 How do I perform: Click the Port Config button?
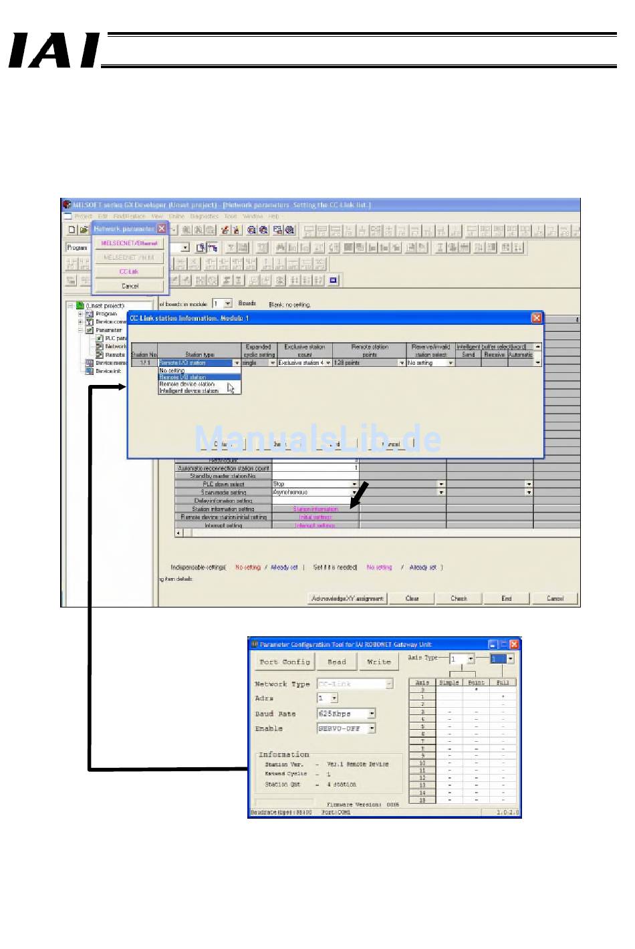285,662
